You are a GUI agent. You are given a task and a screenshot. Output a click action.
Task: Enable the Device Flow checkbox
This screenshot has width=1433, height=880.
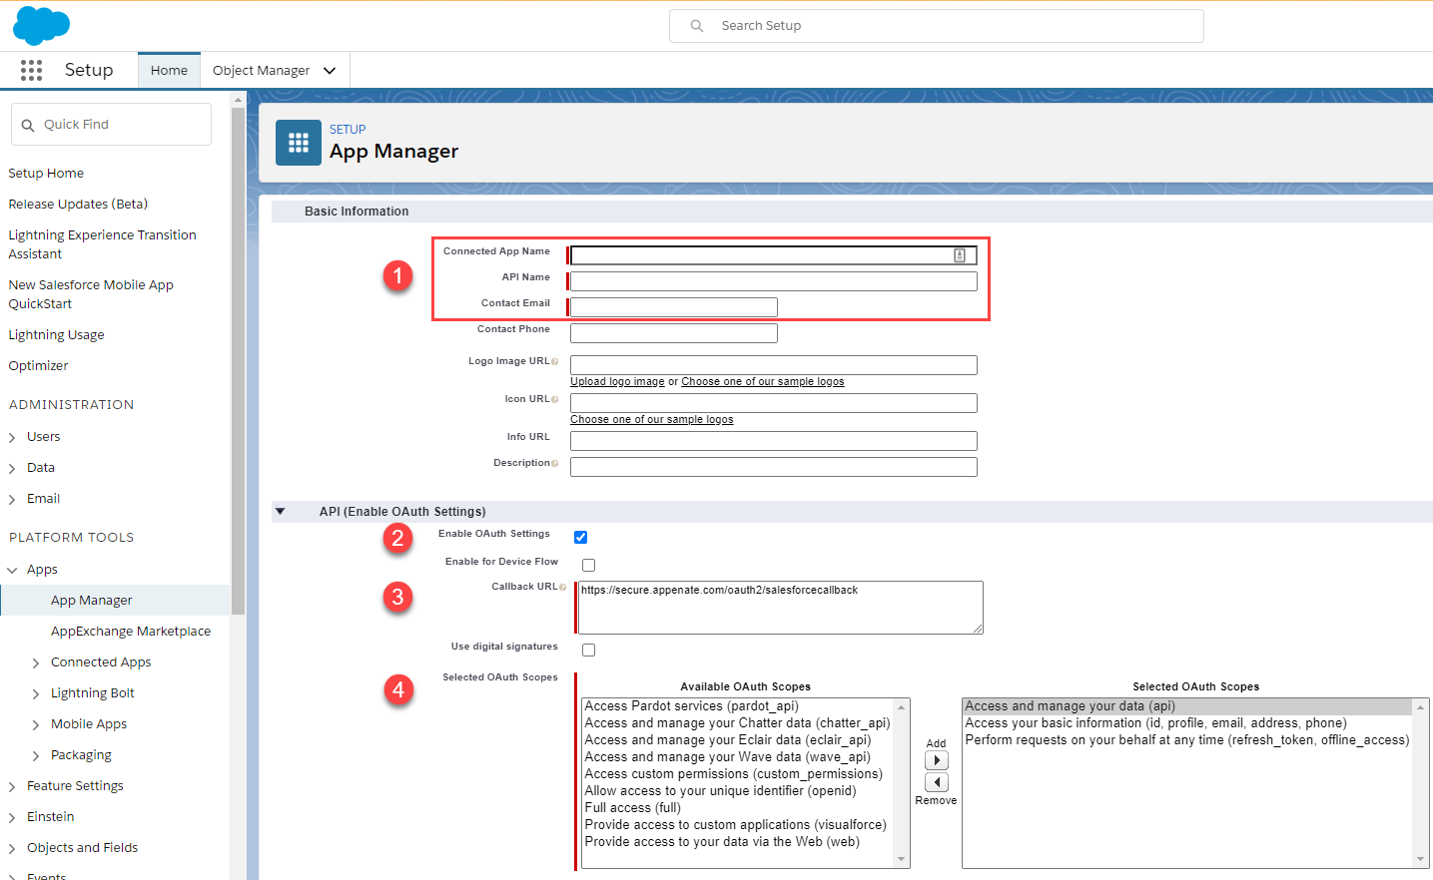[588, 565]
